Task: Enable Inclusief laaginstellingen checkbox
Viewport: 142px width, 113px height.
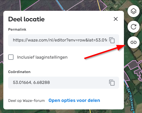Action: 11,57
